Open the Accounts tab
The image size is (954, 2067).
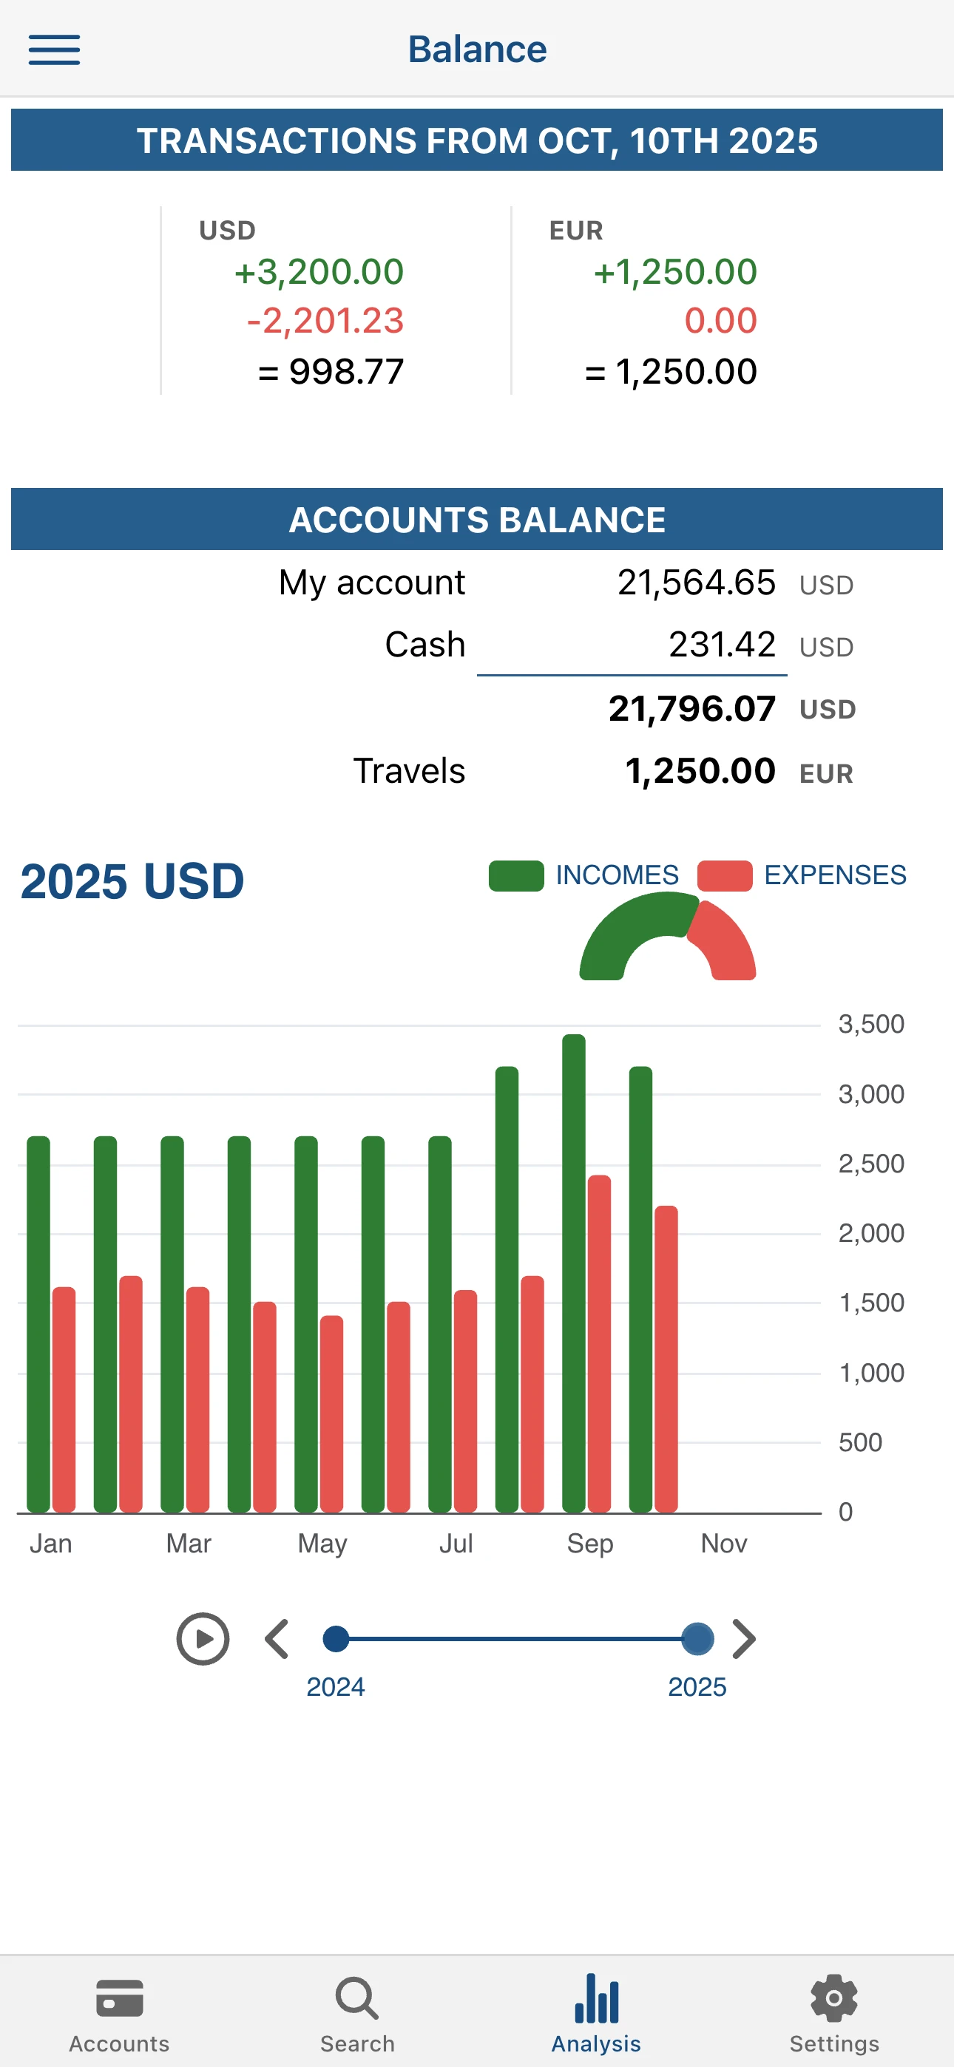tap(119, 2013)
